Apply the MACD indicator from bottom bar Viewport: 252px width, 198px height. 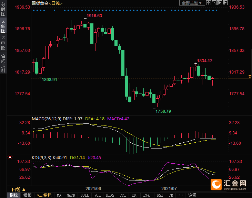coord(71,195)
